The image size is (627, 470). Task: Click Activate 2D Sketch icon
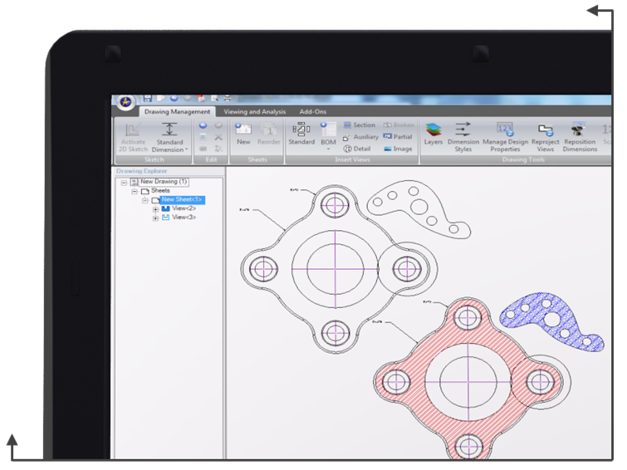click(x=133, y=130)
